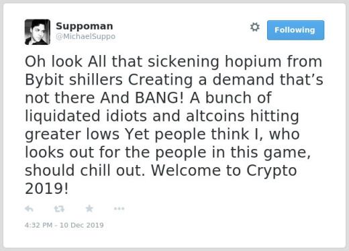Click the word sickening in first line

(x=183, y=62)
